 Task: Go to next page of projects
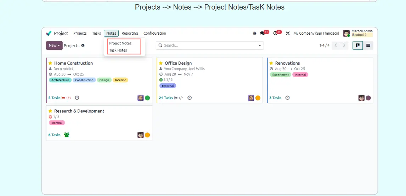[x=344, y=46]
